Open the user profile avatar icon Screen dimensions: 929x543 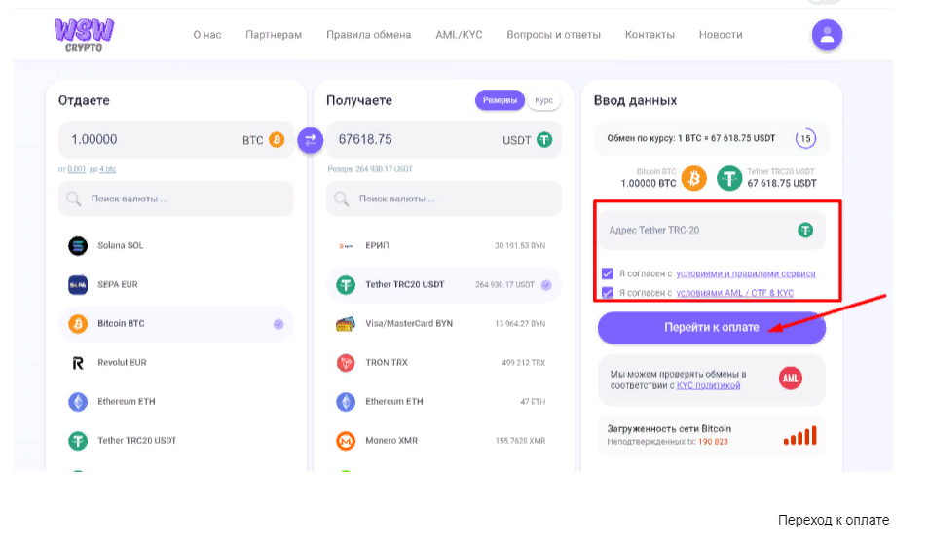coord(827,35)
